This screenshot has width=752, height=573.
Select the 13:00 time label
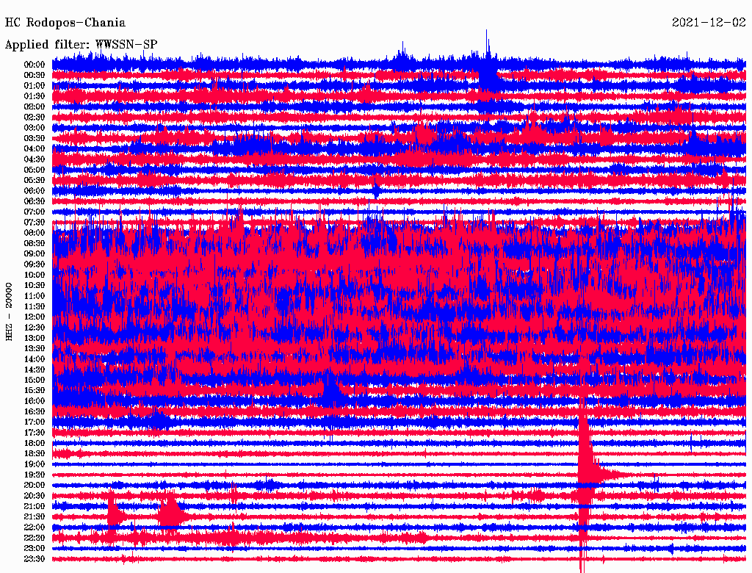(34, 338)
